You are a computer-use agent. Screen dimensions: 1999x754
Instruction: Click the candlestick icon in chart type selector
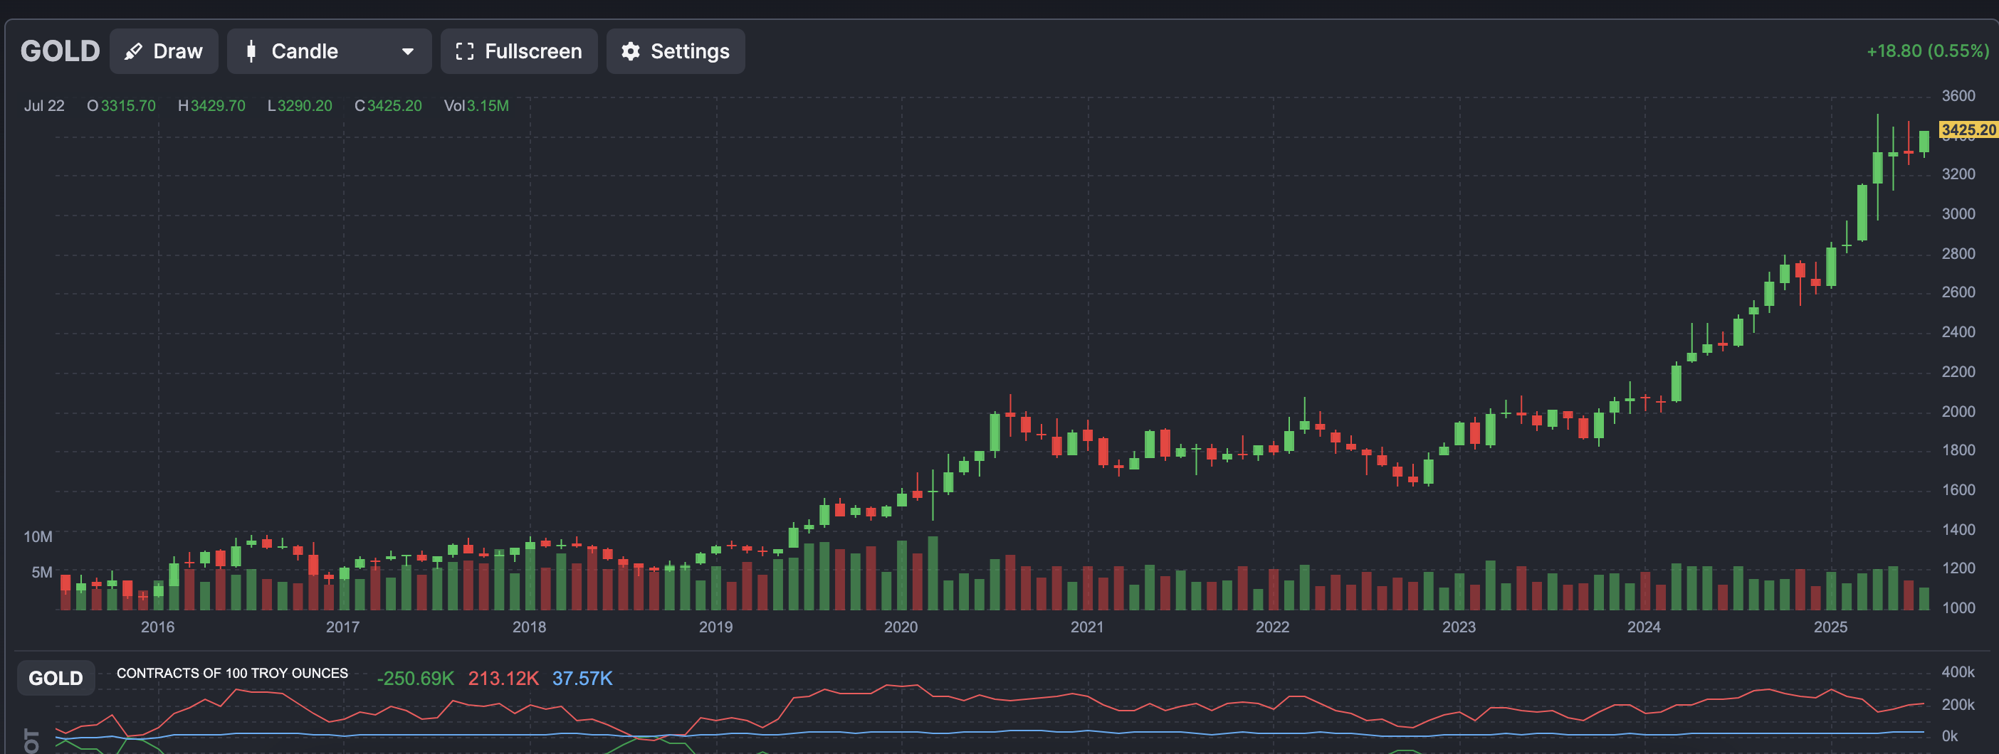[251, 51]
